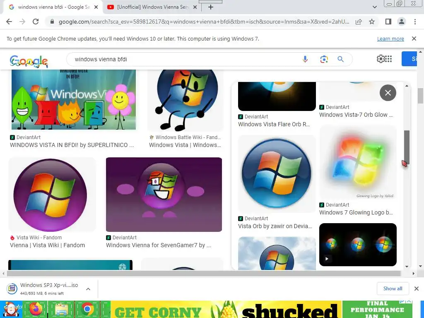This screenshot has width=424, height=318.
Task: Open Start menu Santa icon on taskbar
Action: point(11,309)
